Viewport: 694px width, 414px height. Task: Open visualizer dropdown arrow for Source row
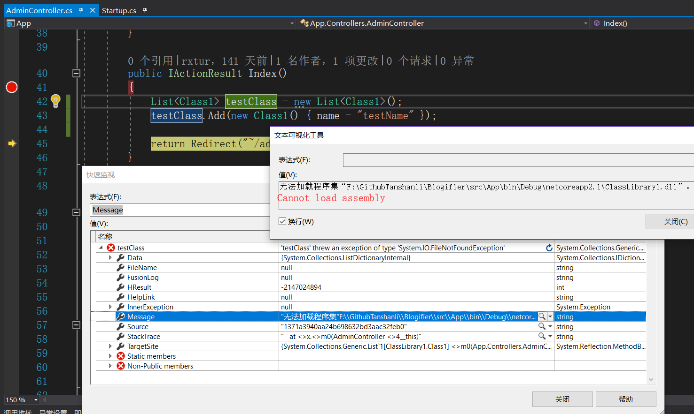(x=550, y=326)
